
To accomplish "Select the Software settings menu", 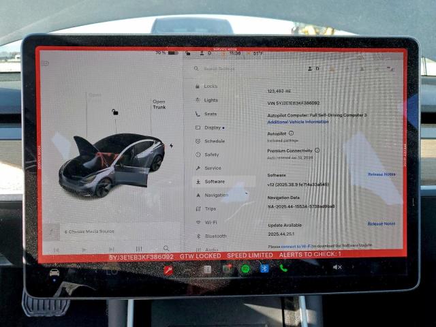I will tap(224, 182).
